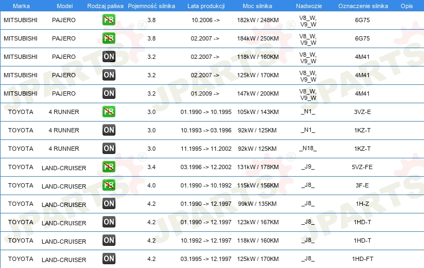The image size is (424, 268).
Task: Select the '10.2006 ->' production date cell
Action: (205, 20)
